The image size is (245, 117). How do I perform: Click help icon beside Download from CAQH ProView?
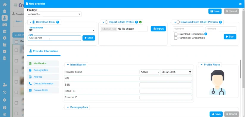tap(220, 22)
